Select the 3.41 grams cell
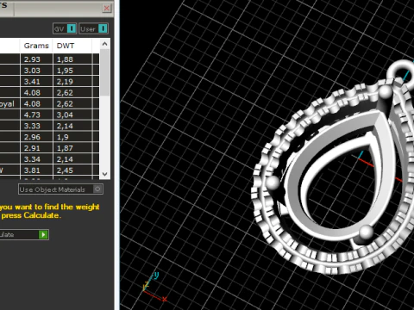This screenshot has width=414, height=310. pos(36,82)
